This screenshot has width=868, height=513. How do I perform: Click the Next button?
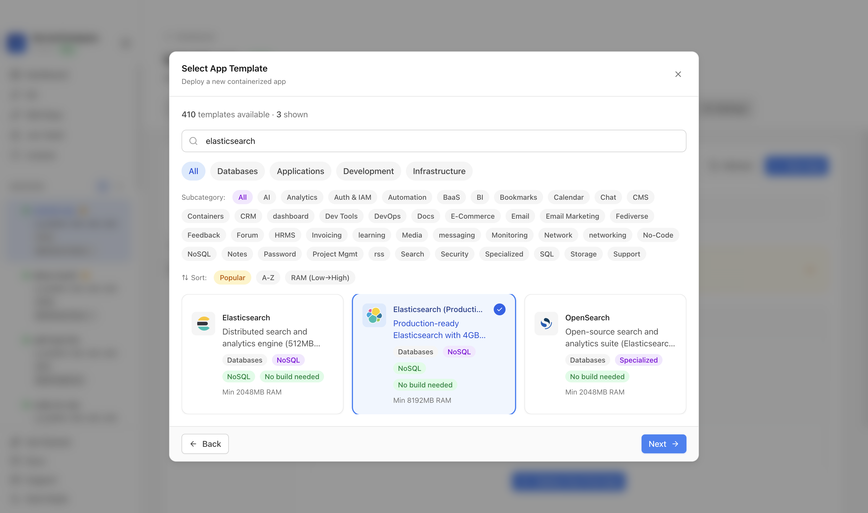[x=664, y=444]
